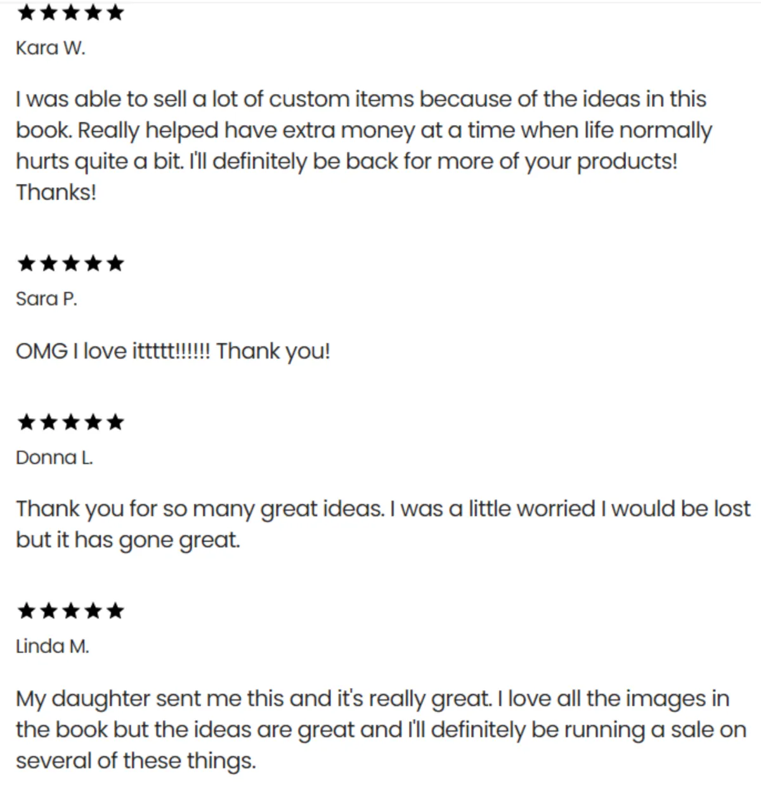The width and height of the screenshot is (761, 787).
Task: Click the word 'Thanks!' in Kara's review
Action: click(56, 192)
